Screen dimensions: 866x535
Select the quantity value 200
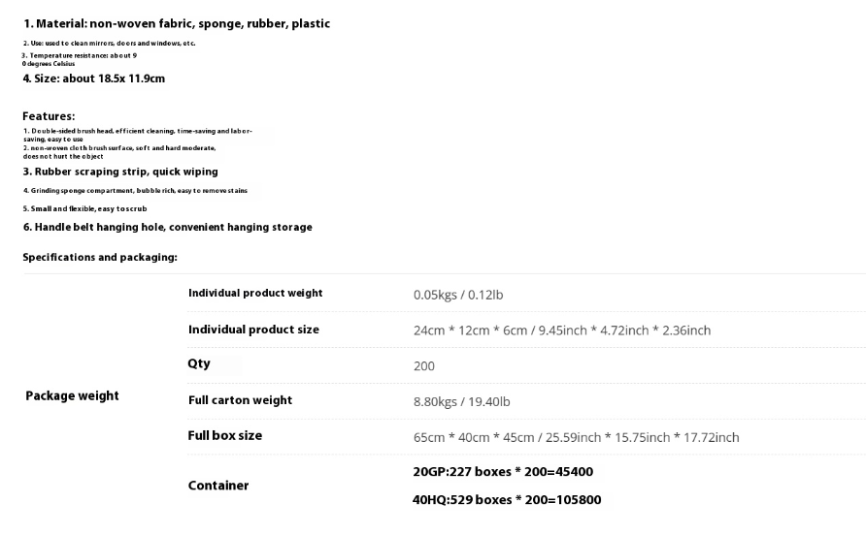[x=424, y=366]
